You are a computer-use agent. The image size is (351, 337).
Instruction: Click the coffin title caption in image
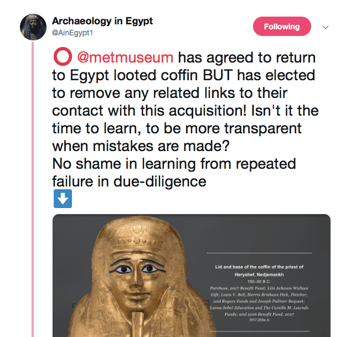pyautogui.click(x=259, y=271)
